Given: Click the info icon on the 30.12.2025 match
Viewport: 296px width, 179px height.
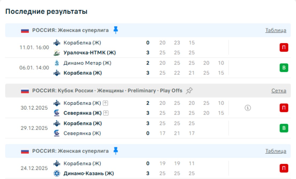Looking at the screenshot, I should (248, 108).
